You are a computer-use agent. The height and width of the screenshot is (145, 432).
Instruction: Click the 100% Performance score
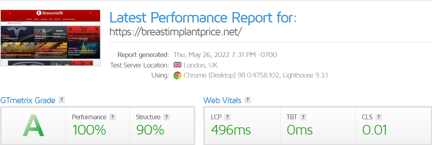click(x=89, y=130)
